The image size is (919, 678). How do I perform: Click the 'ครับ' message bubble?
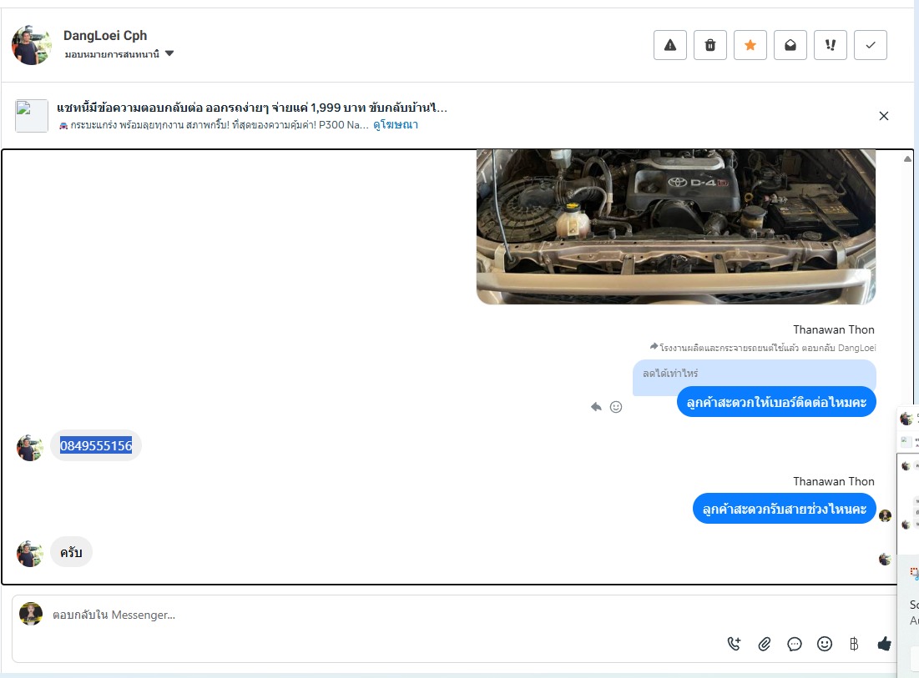tap(71, 552)
